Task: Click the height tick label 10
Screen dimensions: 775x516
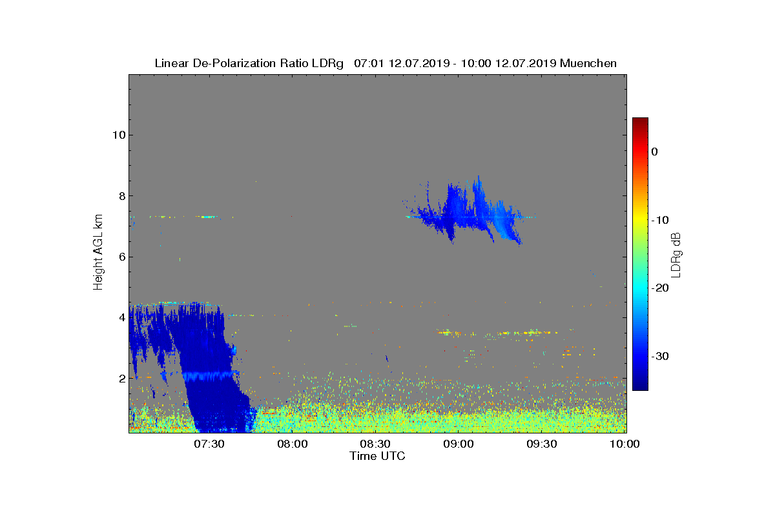Action: click(x=118, y=135)
